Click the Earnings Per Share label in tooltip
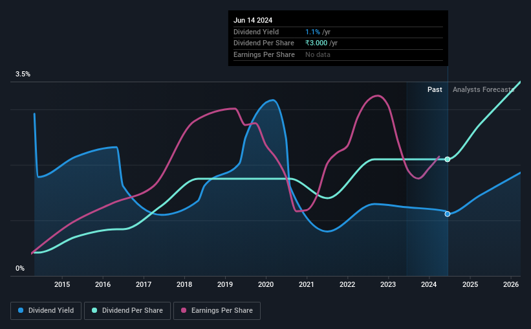Viewport: 531px width, 329px height. coord(264,54)
